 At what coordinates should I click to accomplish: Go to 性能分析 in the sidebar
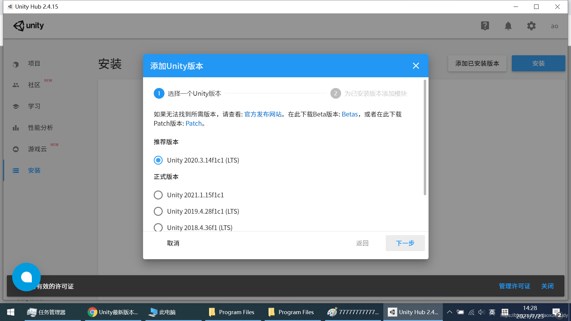tap(40, 128)
